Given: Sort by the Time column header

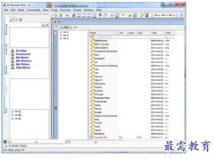Looking at the screenshot, I should (158, 33).
